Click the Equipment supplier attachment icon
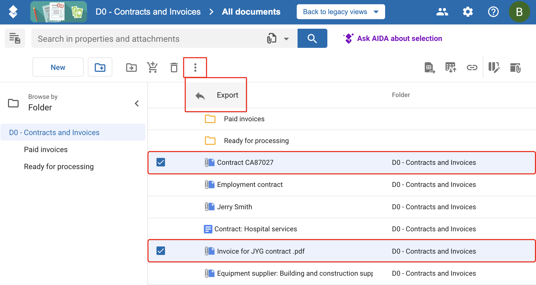Screen dimensions: 536x285 click(210, 273)
